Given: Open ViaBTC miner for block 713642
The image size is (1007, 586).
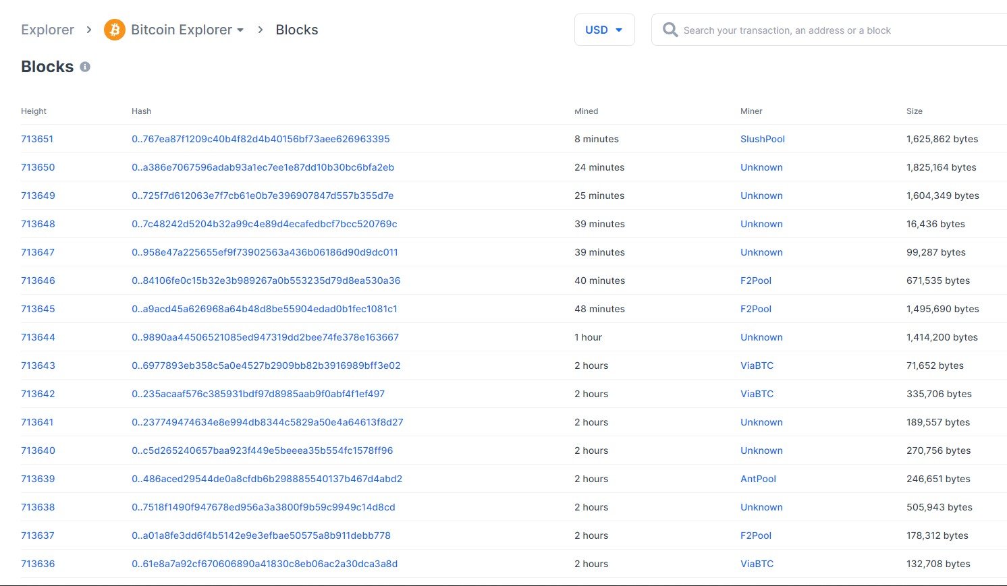Looking at the screenshot, I should [x=757, y=394].
